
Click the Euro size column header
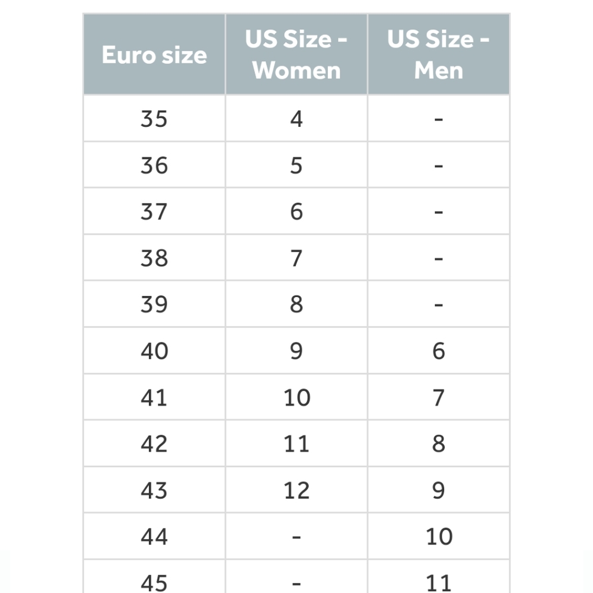point(154,54)
